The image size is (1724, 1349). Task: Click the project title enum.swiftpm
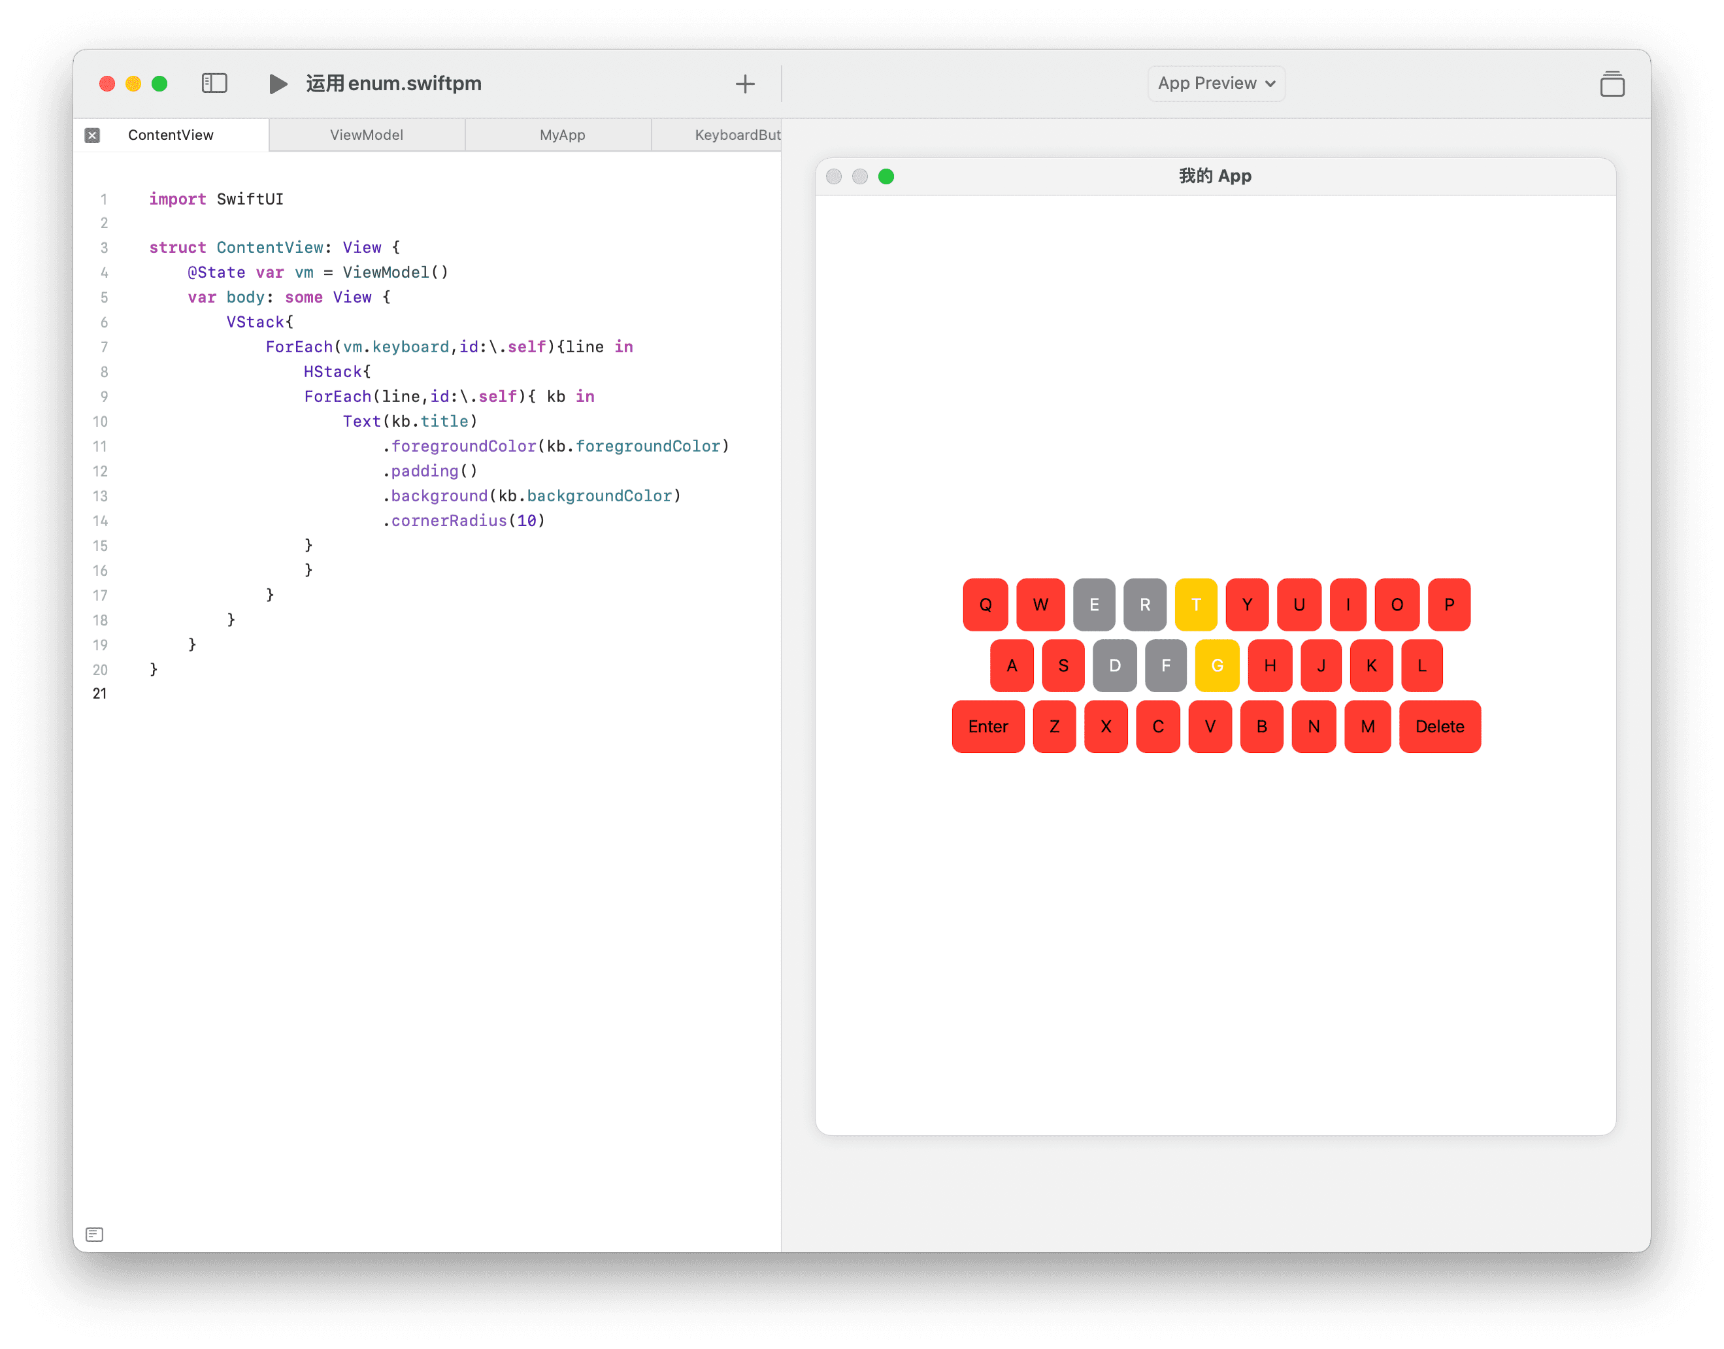pos(393,84)
